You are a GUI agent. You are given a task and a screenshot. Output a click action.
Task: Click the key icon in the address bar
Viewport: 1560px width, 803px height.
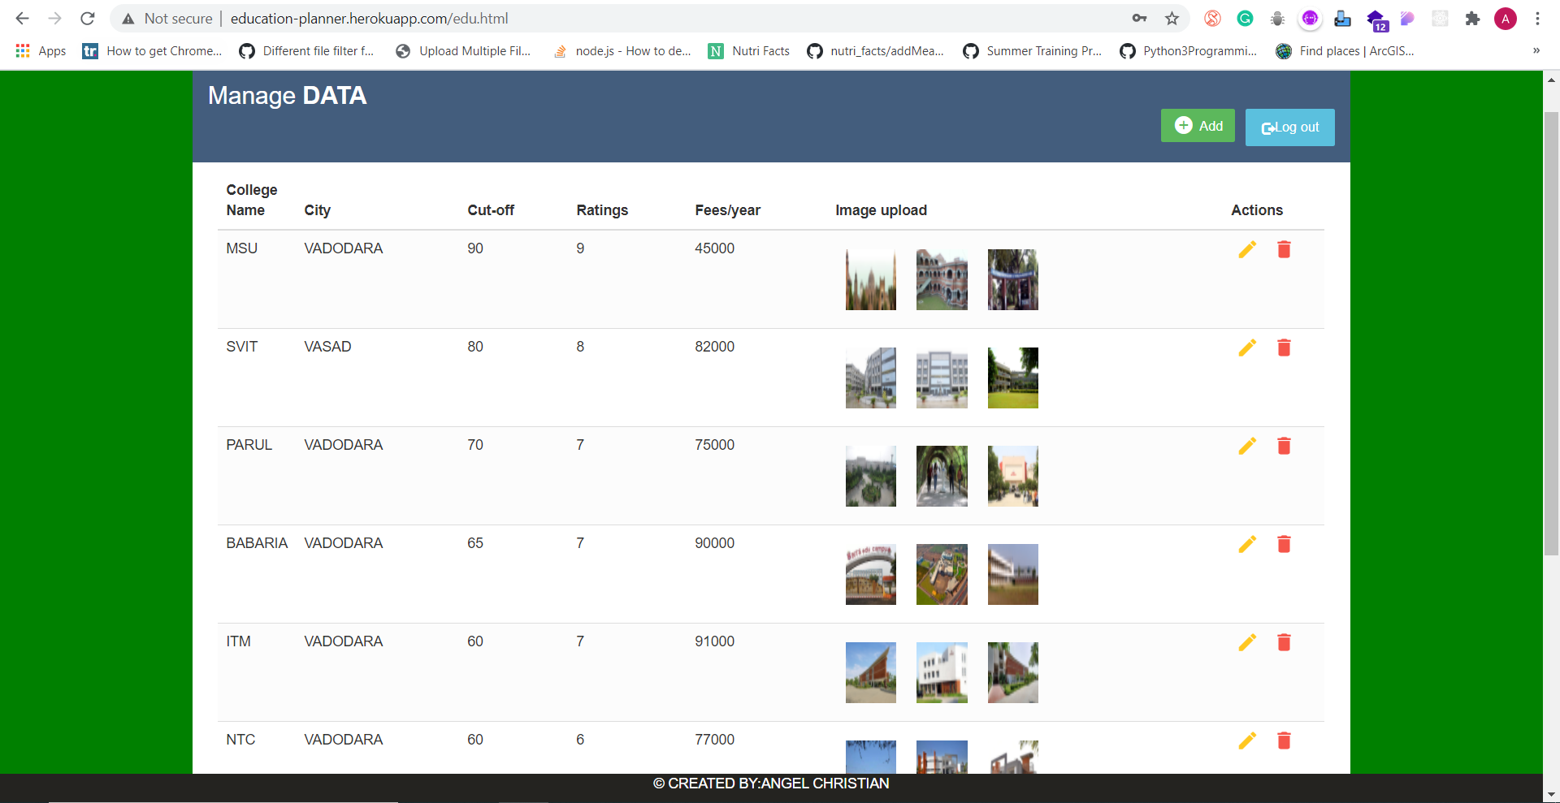pos(1139,18)
